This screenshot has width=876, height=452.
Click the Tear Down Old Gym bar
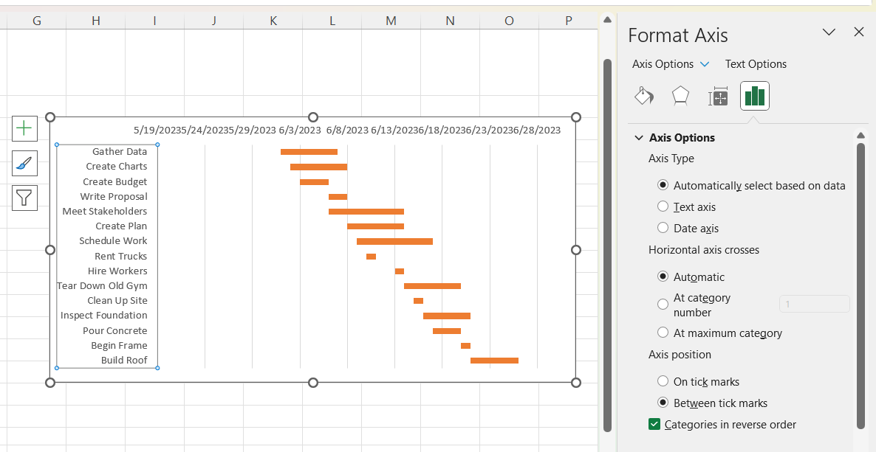click(x=432, y=285)
